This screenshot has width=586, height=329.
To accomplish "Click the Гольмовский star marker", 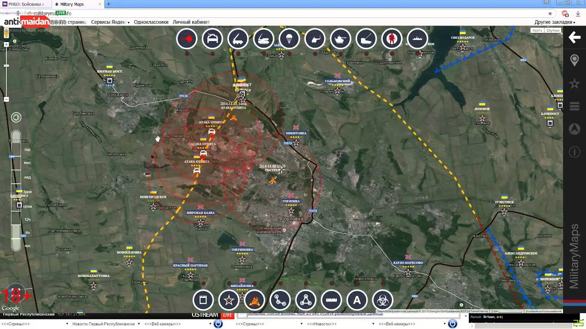I will coord(337,91).
